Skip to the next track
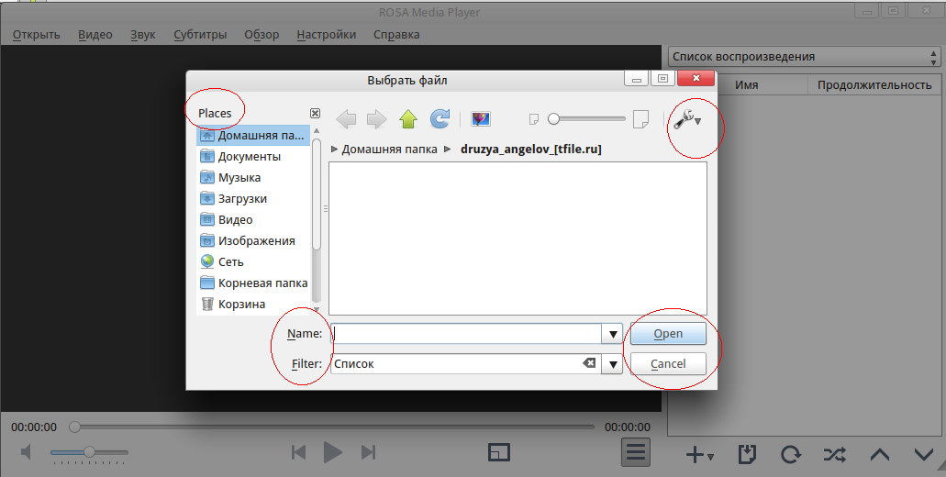Image resolution: width=946 pixels, height=477 pixels. click(x=368, y=452)
